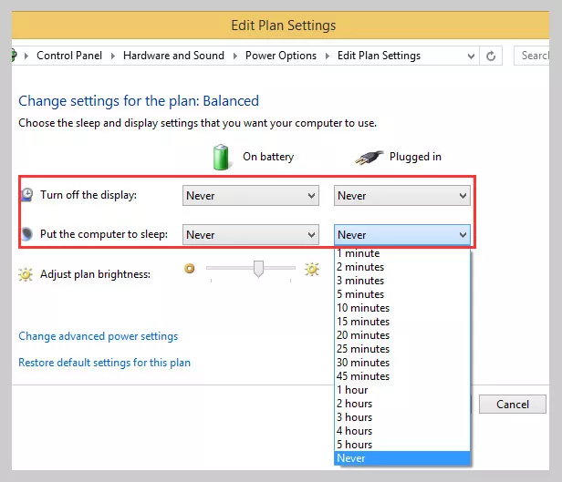The image size is (562, 482).
Task: Click the green battery icon
Action: click(221, 157)
